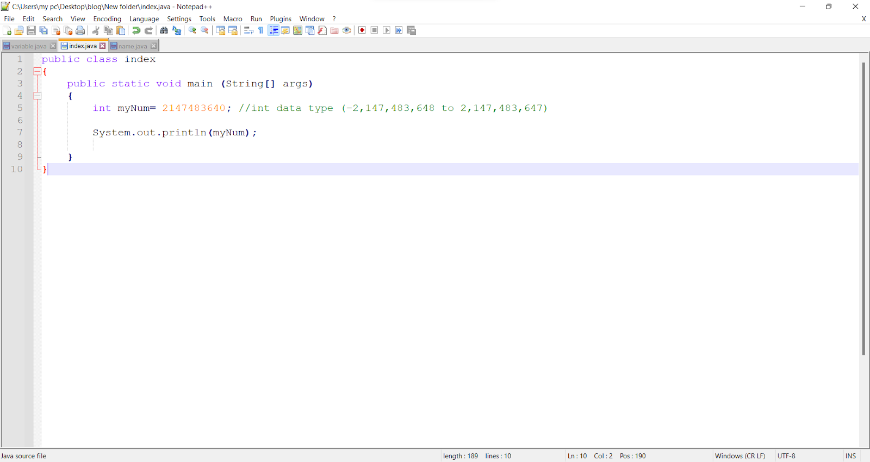The image size is (870, 462).
Task: Click the macro Playback icon
Action: point(387,30)
